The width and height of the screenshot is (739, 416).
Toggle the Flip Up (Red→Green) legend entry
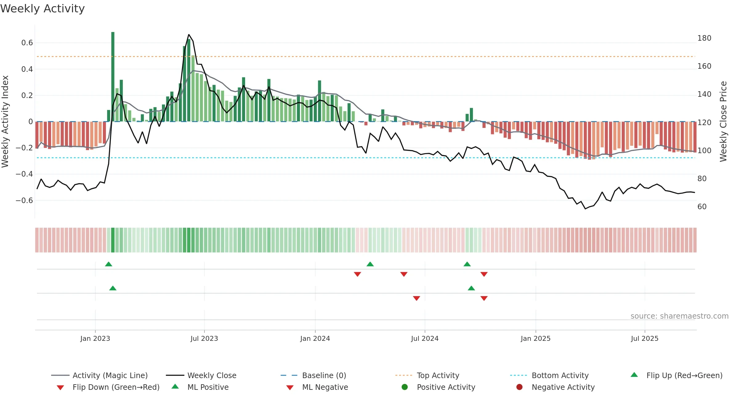point(676,375)
